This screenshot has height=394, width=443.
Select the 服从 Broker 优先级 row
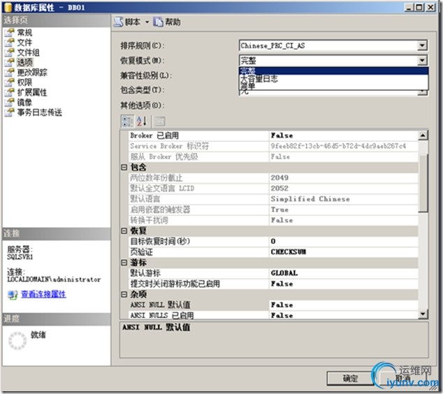[273, 156]
